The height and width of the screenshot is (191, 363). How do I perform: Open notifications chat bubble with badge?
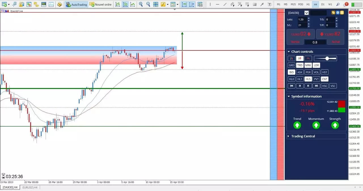(346, 5)
